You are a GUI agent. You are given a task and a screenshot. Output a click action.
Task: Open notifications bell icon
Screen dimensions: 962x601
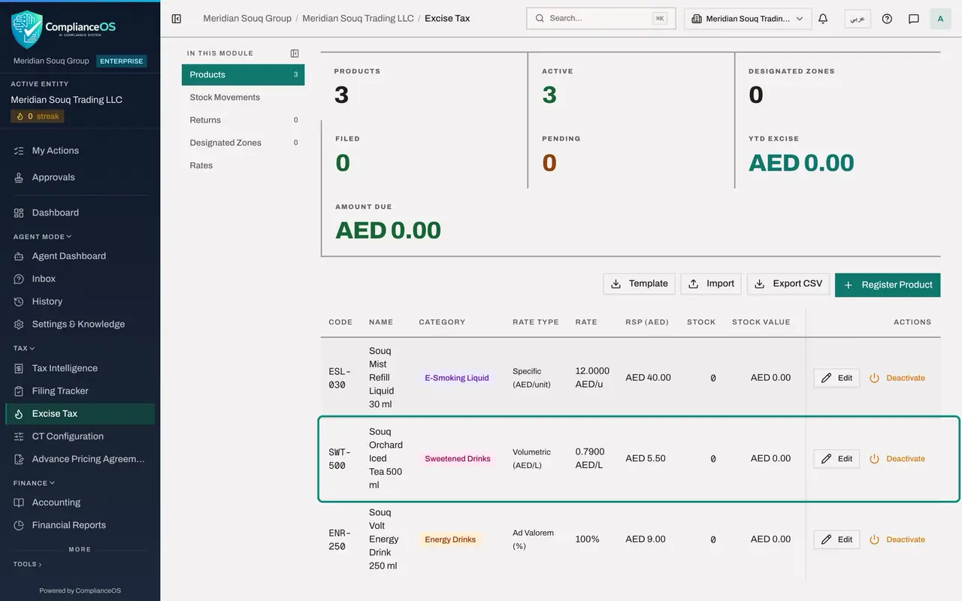coord(823,19)
